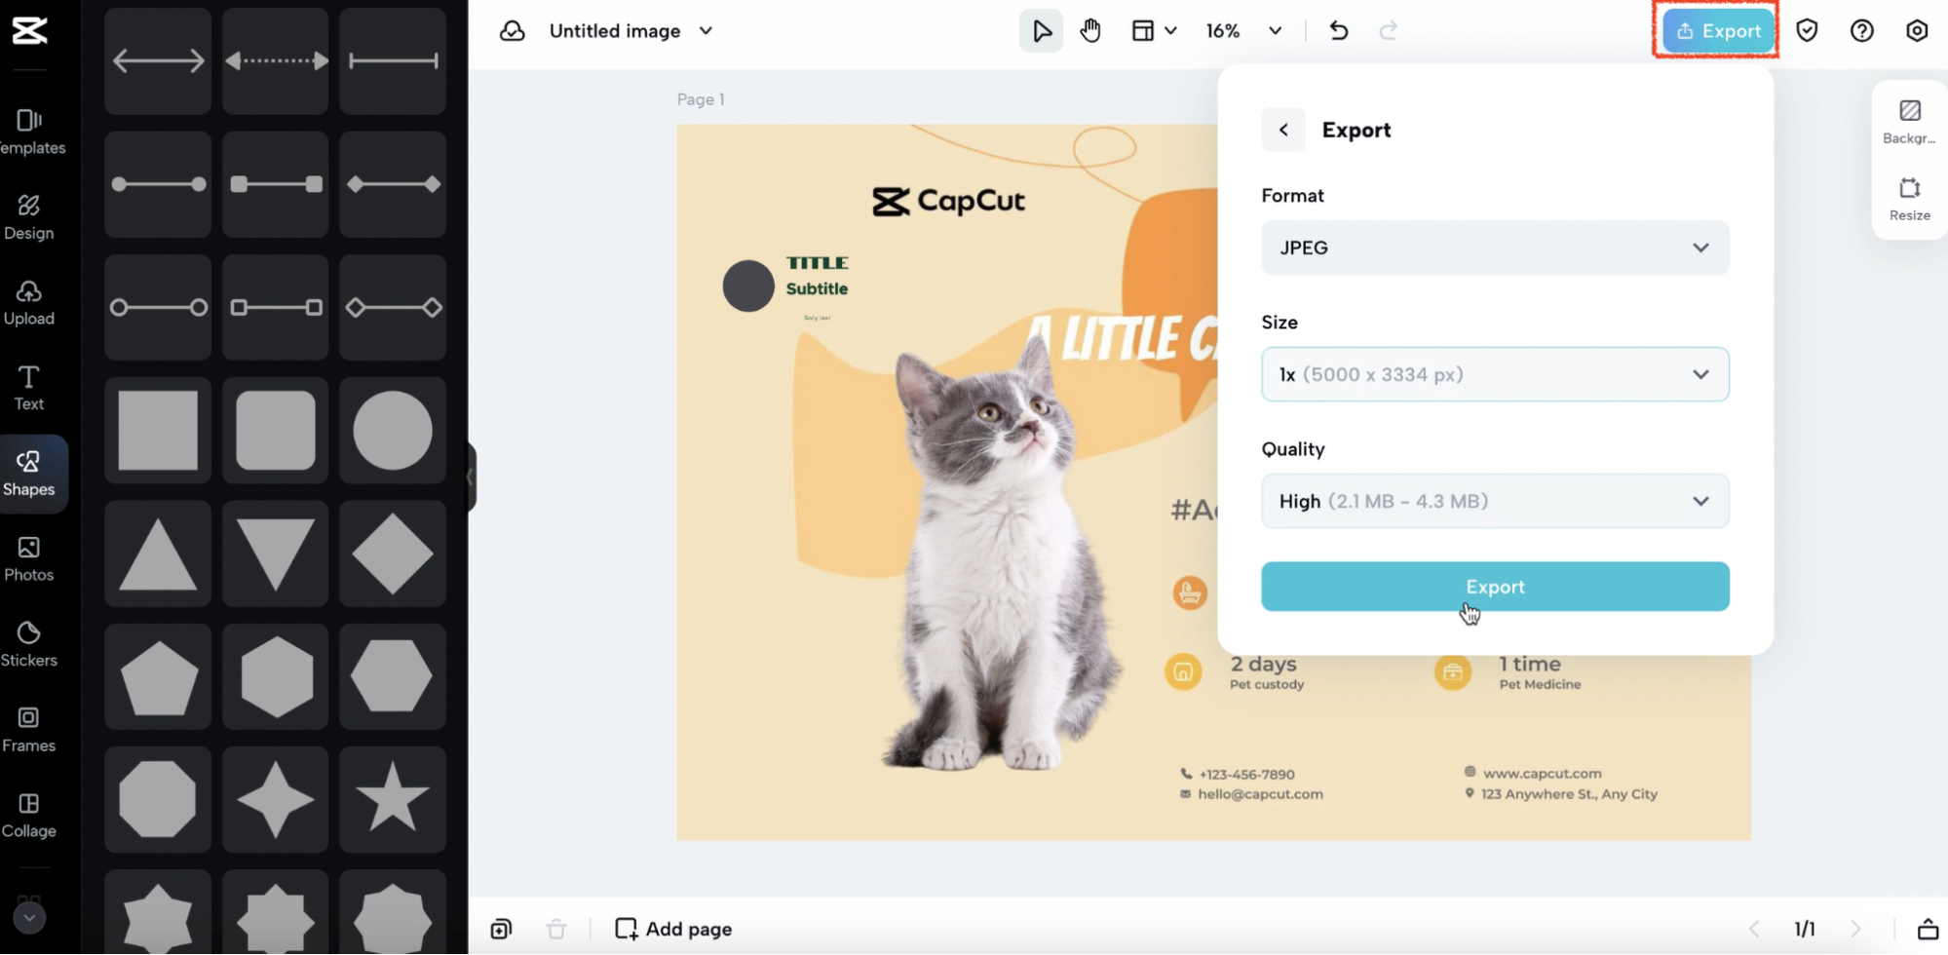Select the hand pan tool

1090,31
